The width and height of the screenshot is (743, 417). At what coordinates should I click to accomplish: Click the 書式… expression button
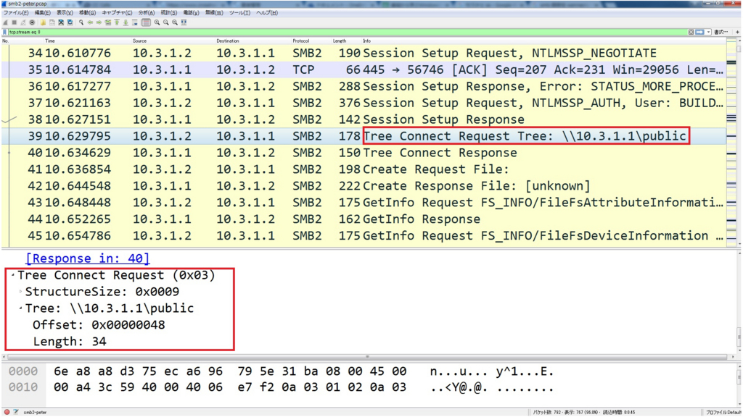pyautogui.click(x=721, y=32)
